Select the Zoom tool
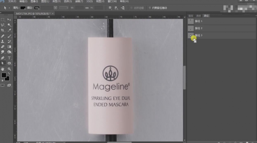This screenshot has width=257, height=143. pos(9,69)
